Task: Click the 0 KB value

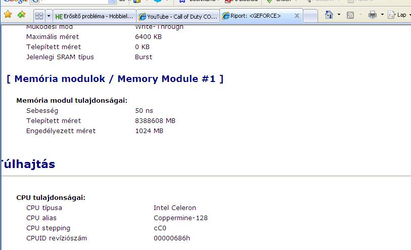Action: (143, 47)
